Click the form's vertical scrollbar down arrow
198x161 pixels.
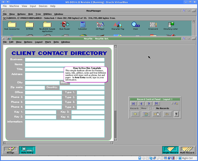point(116,140)
